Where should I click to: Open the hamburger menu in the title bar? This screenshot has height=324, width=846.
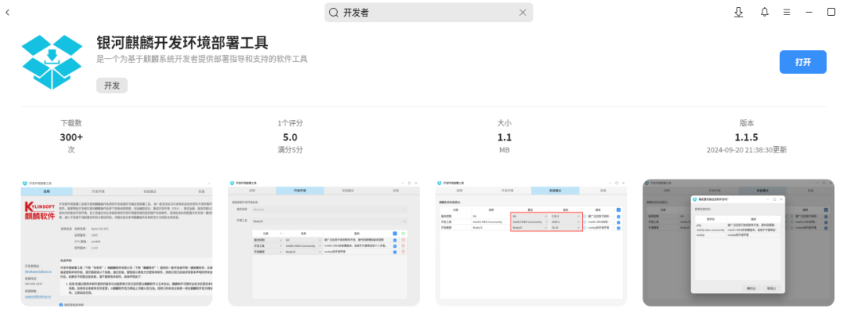(787, 13)
